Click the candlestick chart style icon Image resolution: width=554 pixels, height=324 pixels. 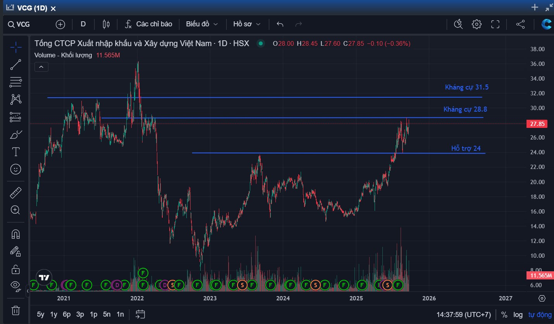click(x=106, y=24)
